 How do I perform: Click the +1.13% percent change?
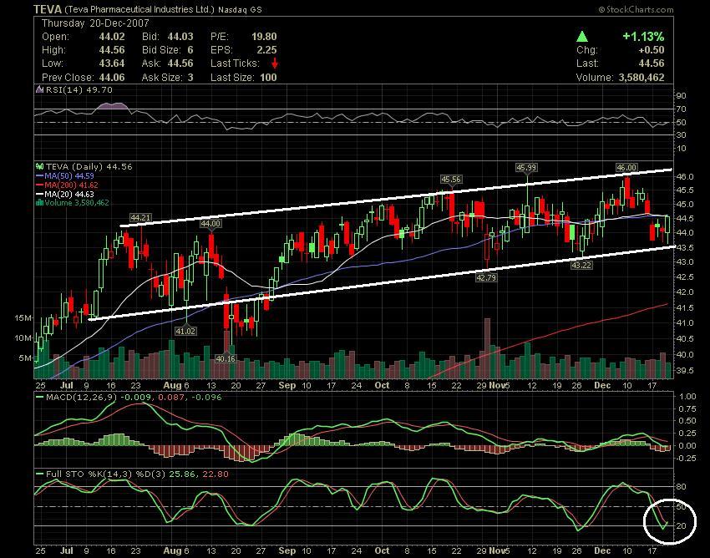[x=643, y=36]
